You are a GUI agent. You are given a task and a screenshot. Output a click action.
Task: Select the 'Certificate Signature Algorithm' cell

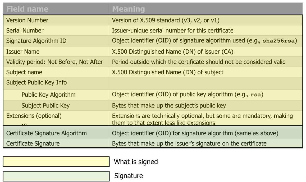click(x=46, y=133)
